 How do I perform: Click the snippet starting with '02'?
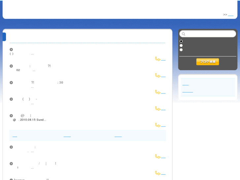26,70
